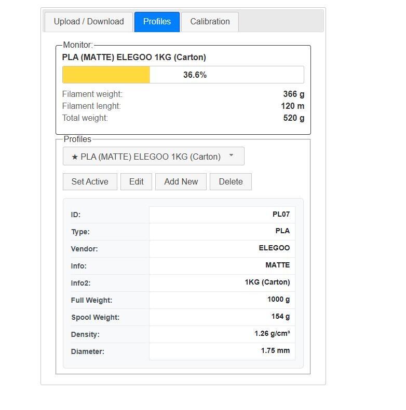Click the Vendor value ELEGOO
Image resolution: width=406 pixels, height=410 pixels.
tap(274, 248)
